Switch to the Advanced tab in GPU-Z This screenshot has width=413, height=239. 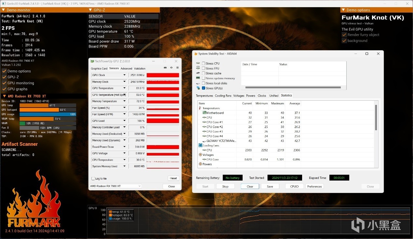point(126,69)
